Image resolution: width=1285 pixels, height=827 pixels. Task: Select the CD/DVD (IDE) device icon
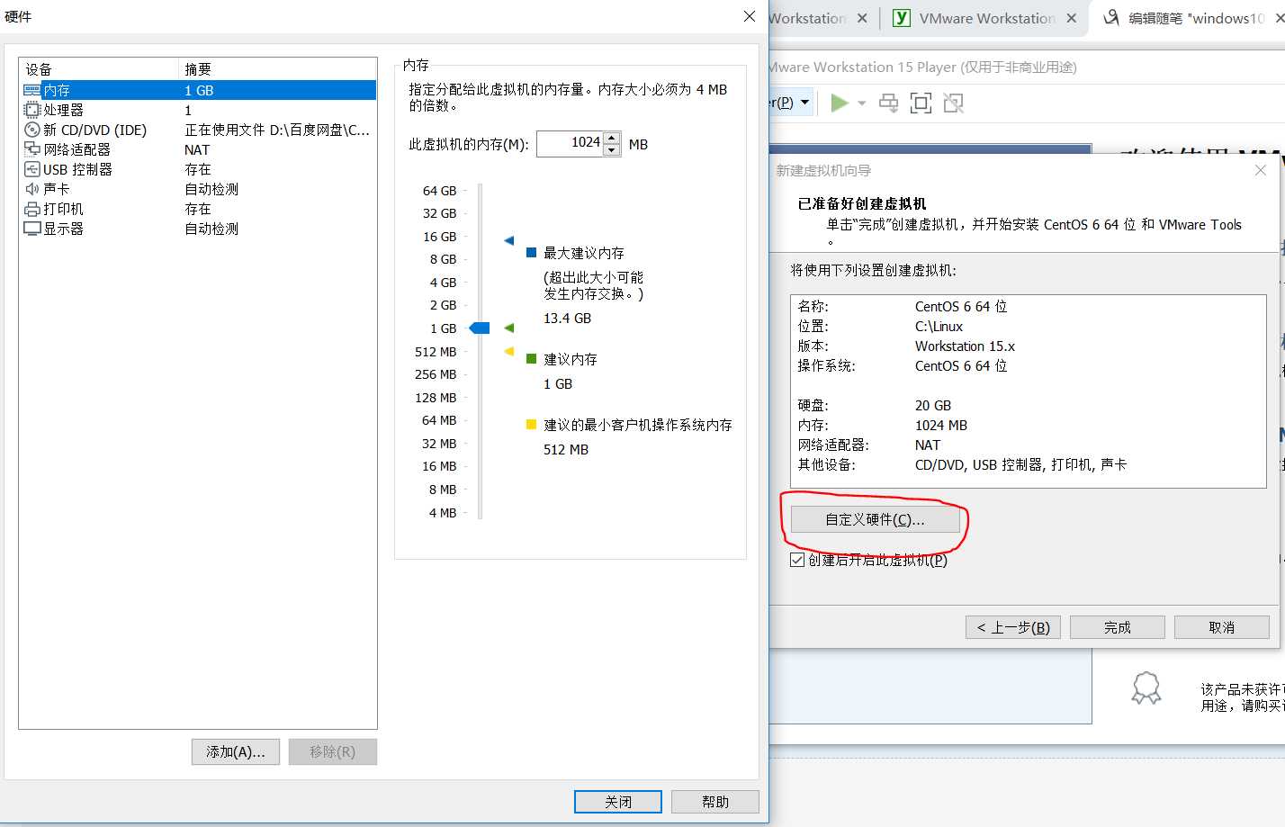(x=32, y=130)
